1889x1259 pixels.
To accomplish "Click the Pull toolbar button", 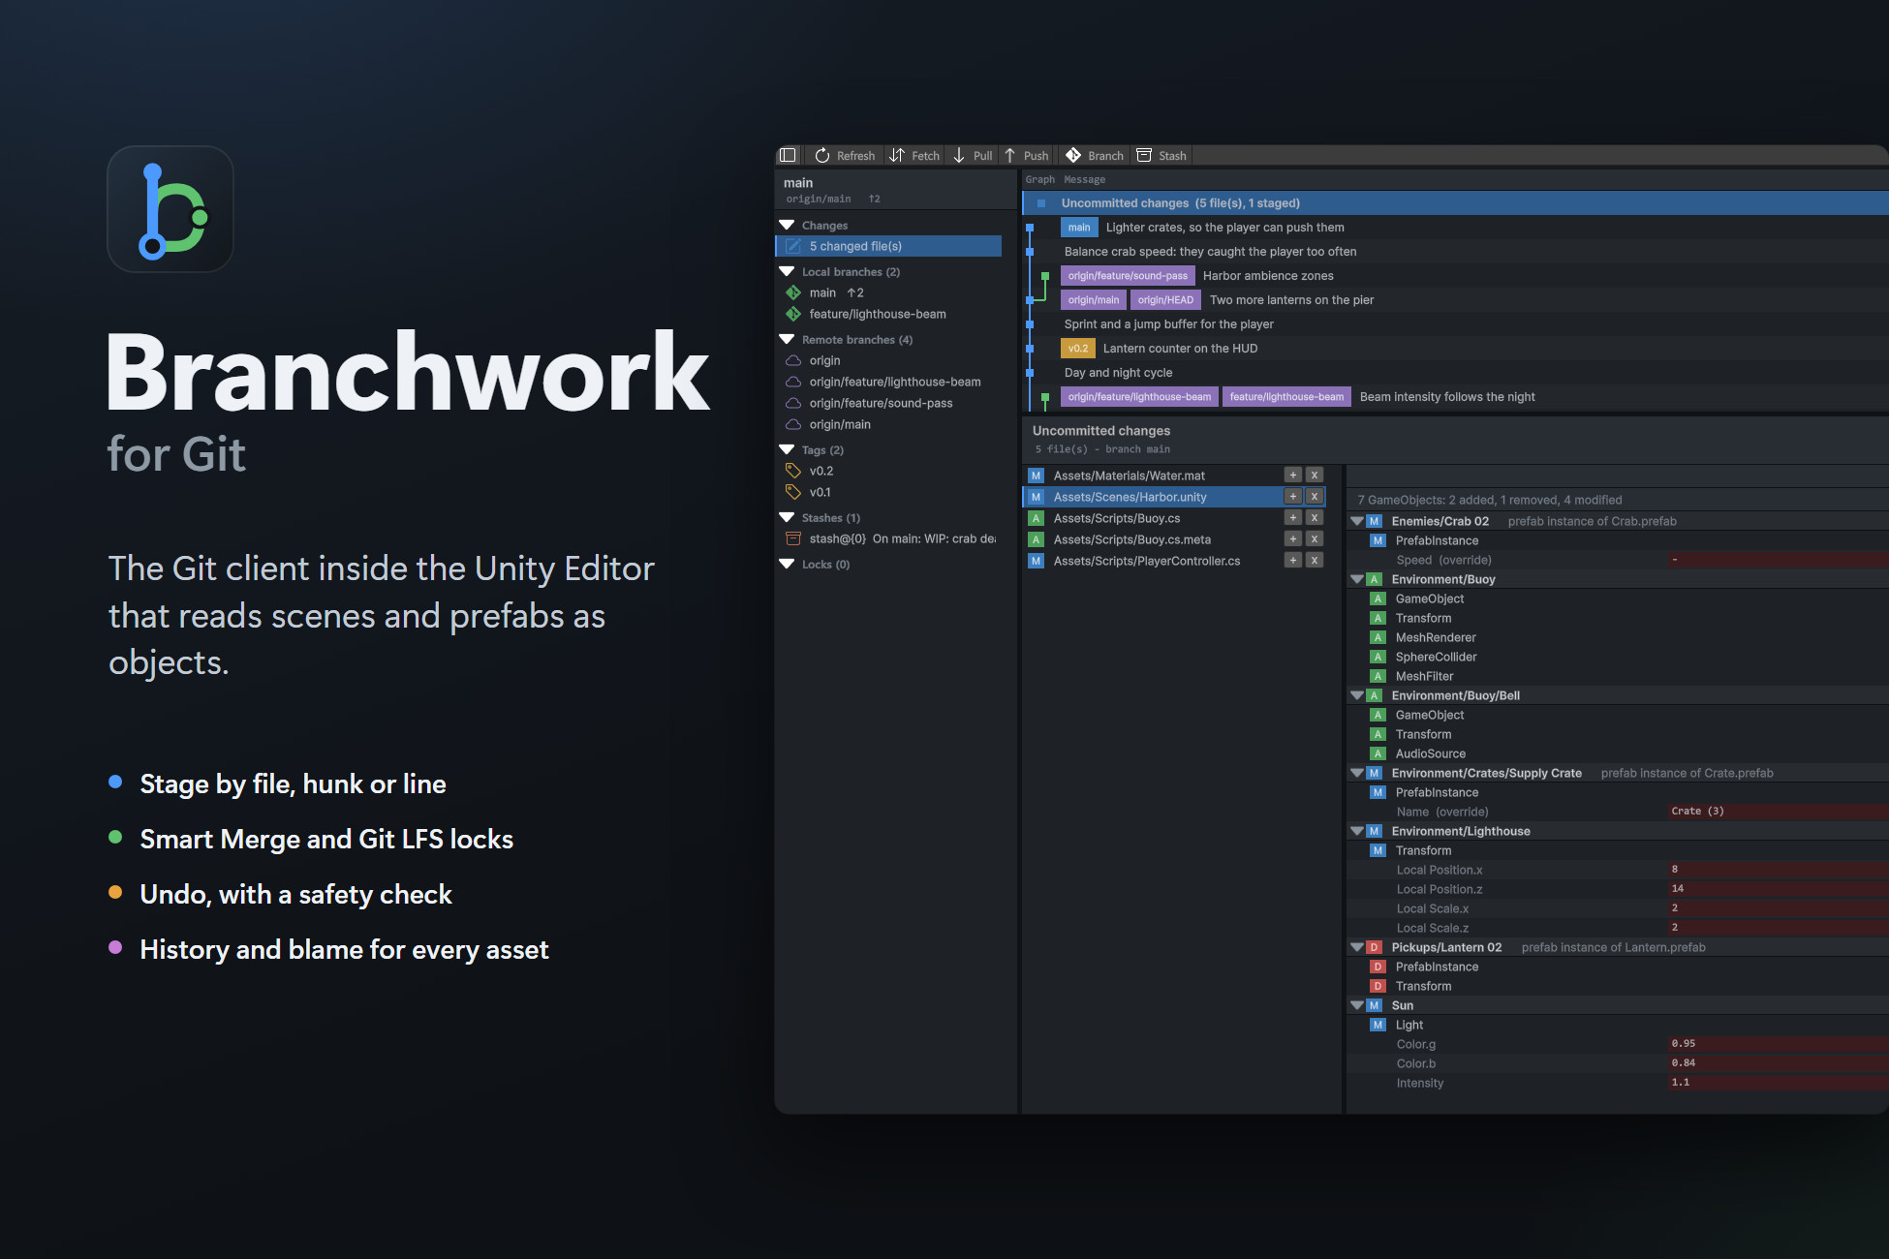I will point(973,155).
